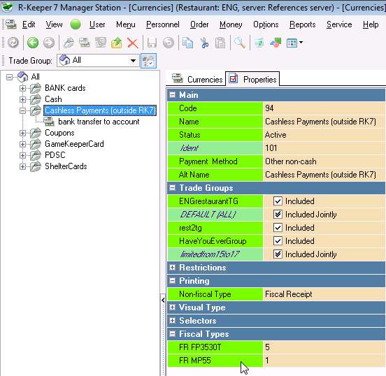Viewport: 386px width, 376px height.
Task: Open the User menu
Action: [x=97, y=24]
